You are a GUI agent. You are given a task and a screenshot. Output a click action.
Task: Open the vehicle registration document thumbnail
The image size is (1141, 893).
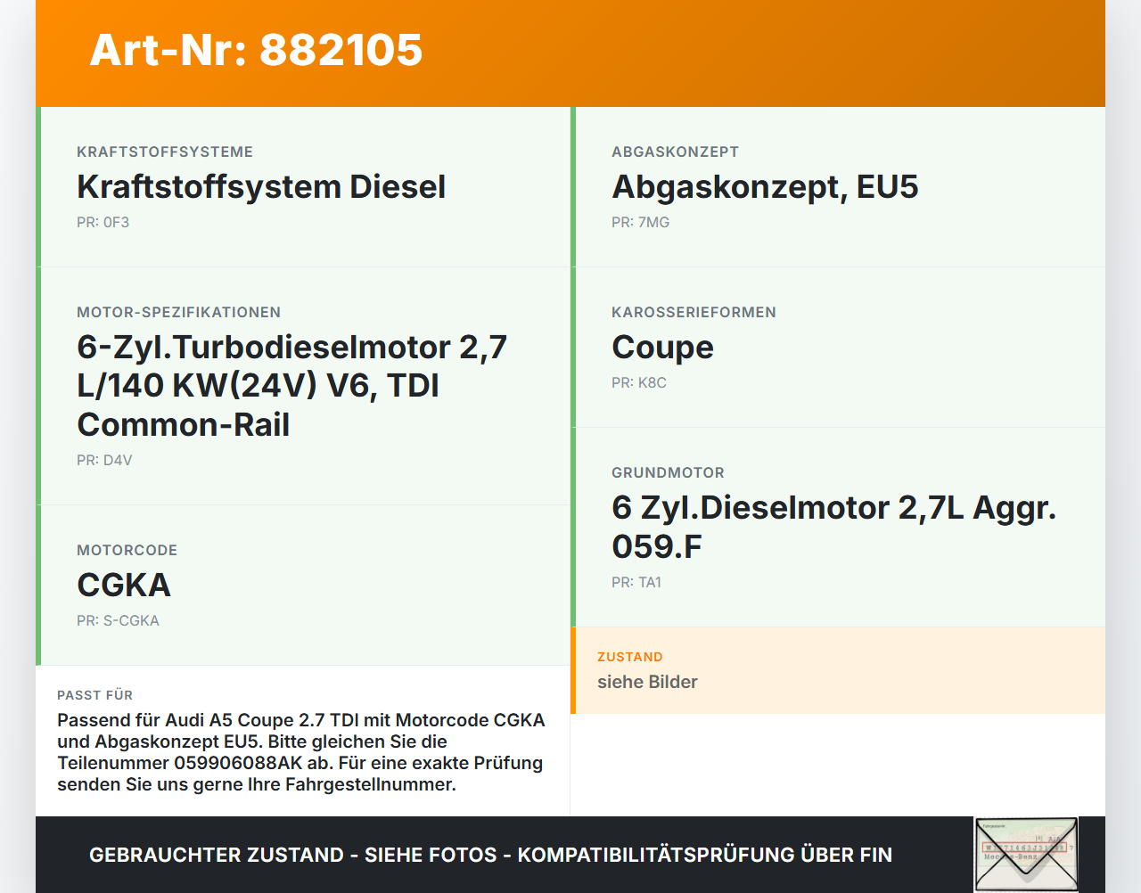pyautogui.click(x=1026, y=854)
